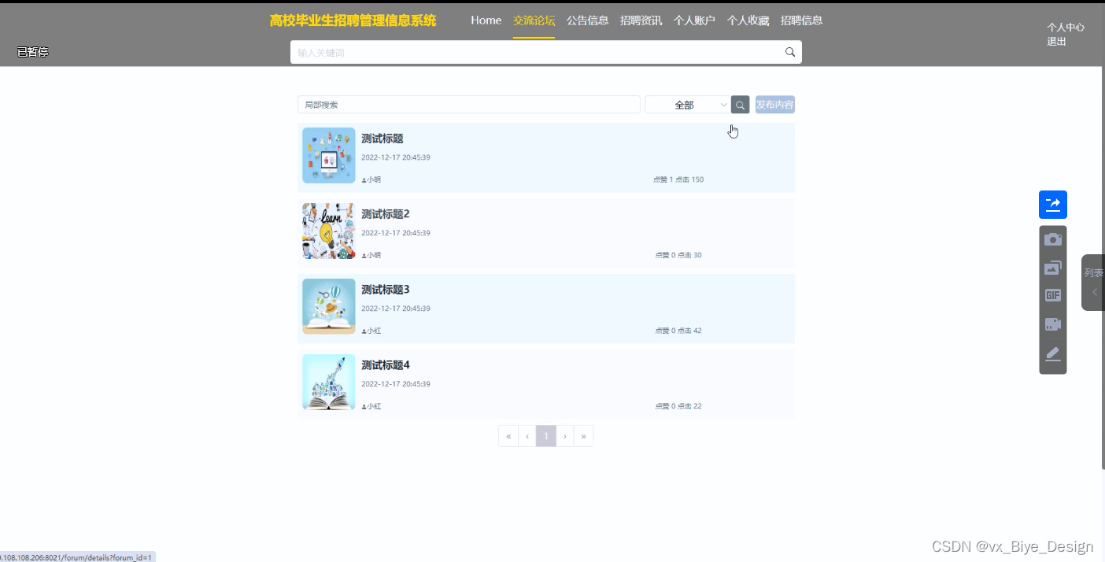Click the 发布内容 button
The image size is (1105, 562).
pyautogui.click(x=774, y=105)
